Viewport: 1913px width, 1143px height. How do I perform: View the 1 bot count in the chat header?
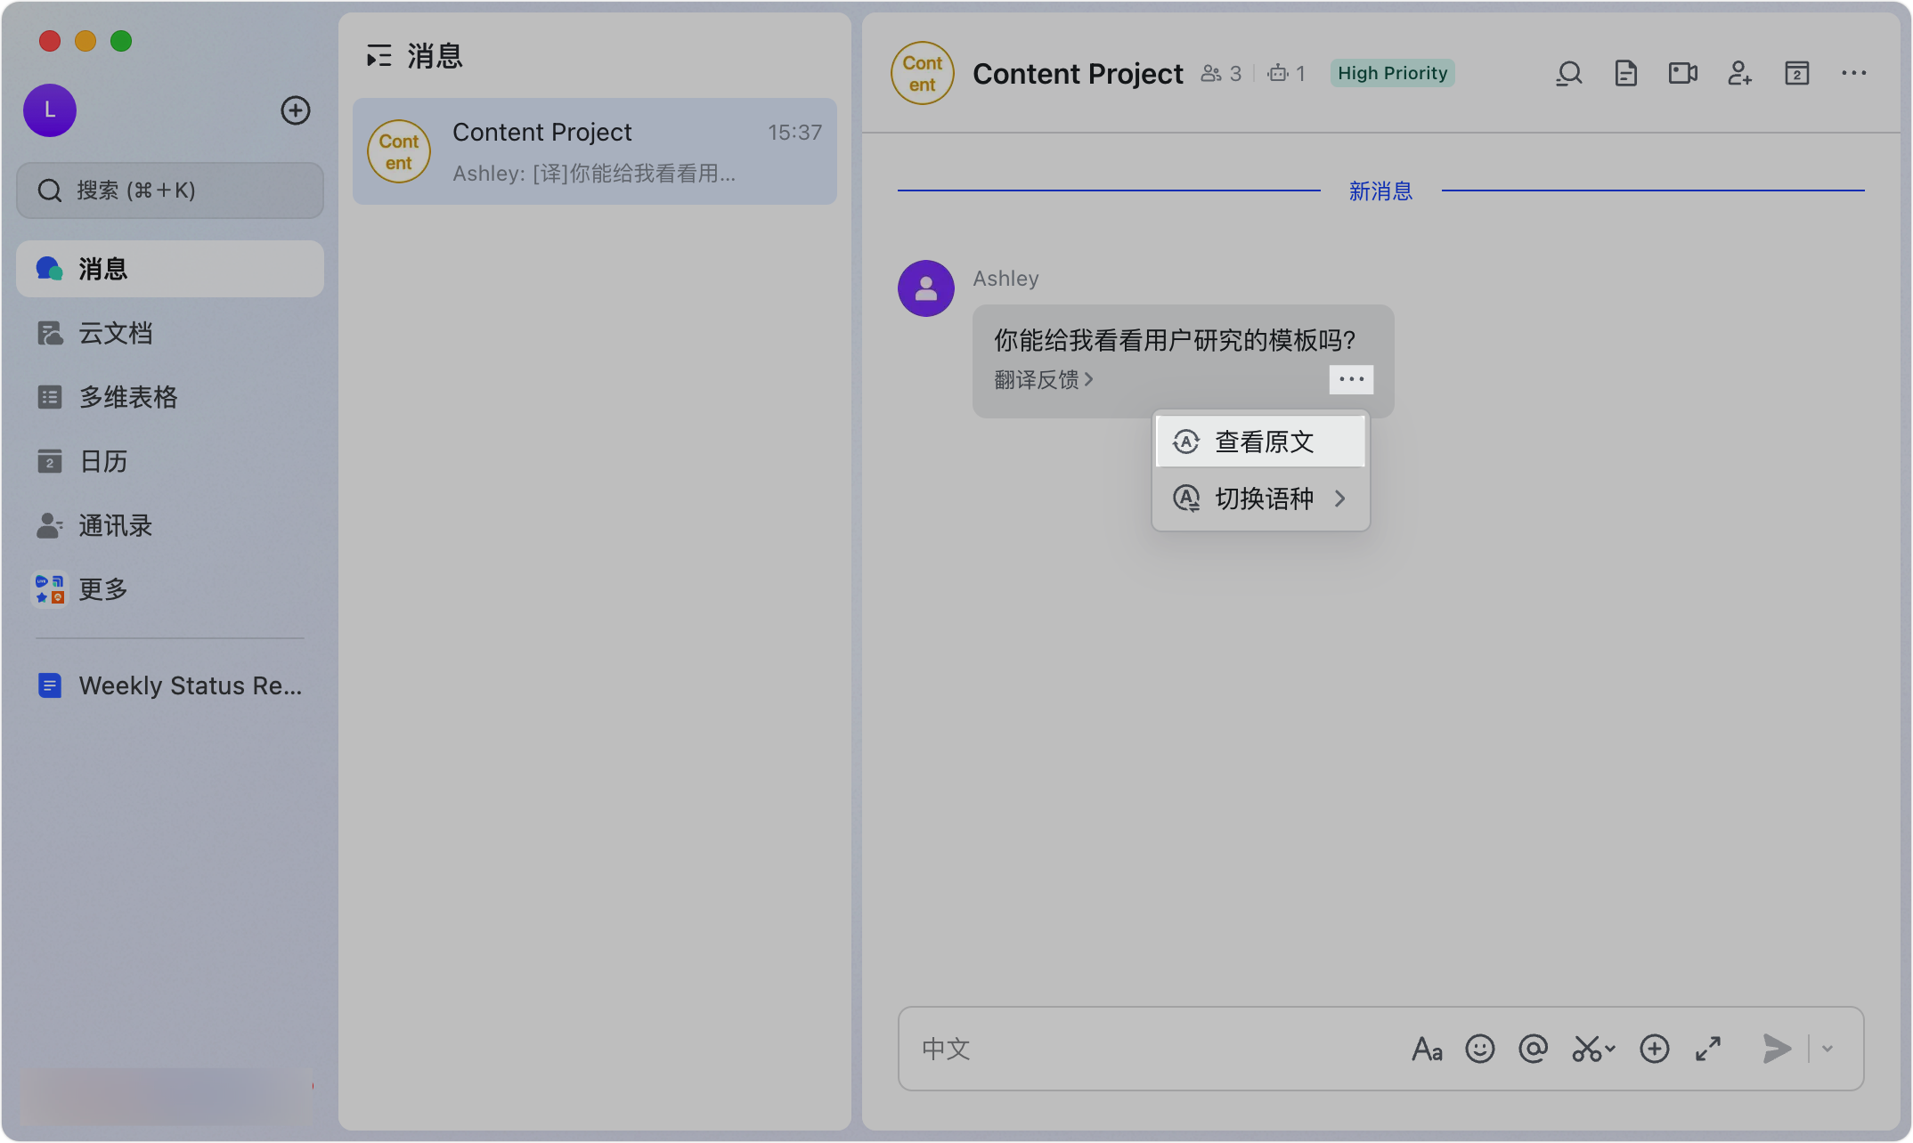click(1287, 74)
